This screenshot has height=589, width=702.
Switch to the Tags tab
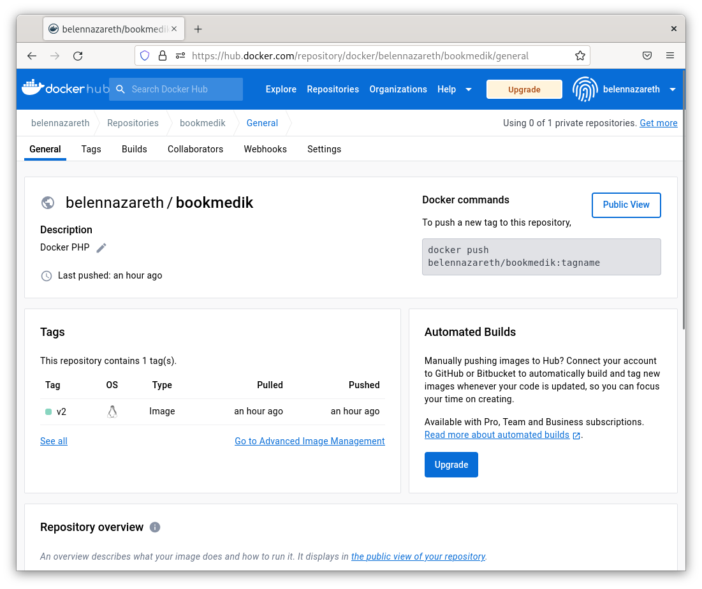coord(91,149)
